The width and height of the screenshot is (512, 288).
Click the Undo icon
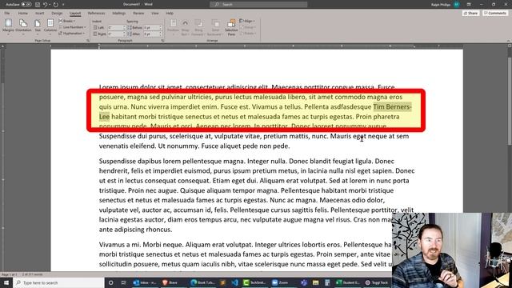(x=46, y=5)
